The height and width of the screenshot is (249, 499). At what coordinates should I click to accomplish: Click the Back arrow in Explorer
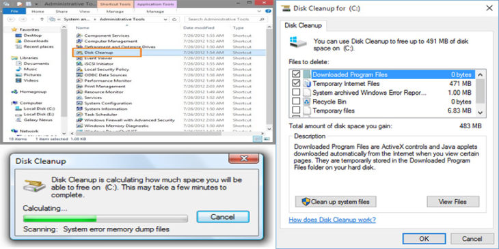[11, 19]
